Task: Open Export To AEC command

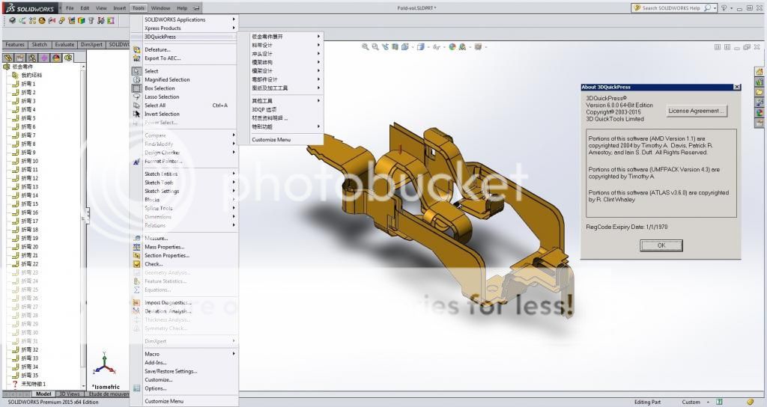Action: 162,58
